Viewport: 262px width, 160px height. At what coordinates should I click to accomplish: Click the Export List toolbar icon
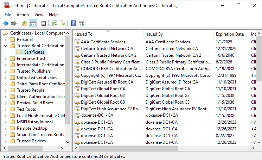coord(63,24)
